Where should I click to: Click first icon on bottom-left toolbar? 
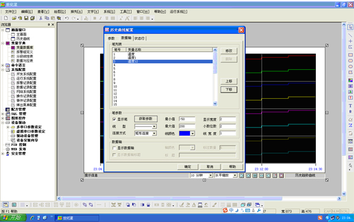click(6, 205)
